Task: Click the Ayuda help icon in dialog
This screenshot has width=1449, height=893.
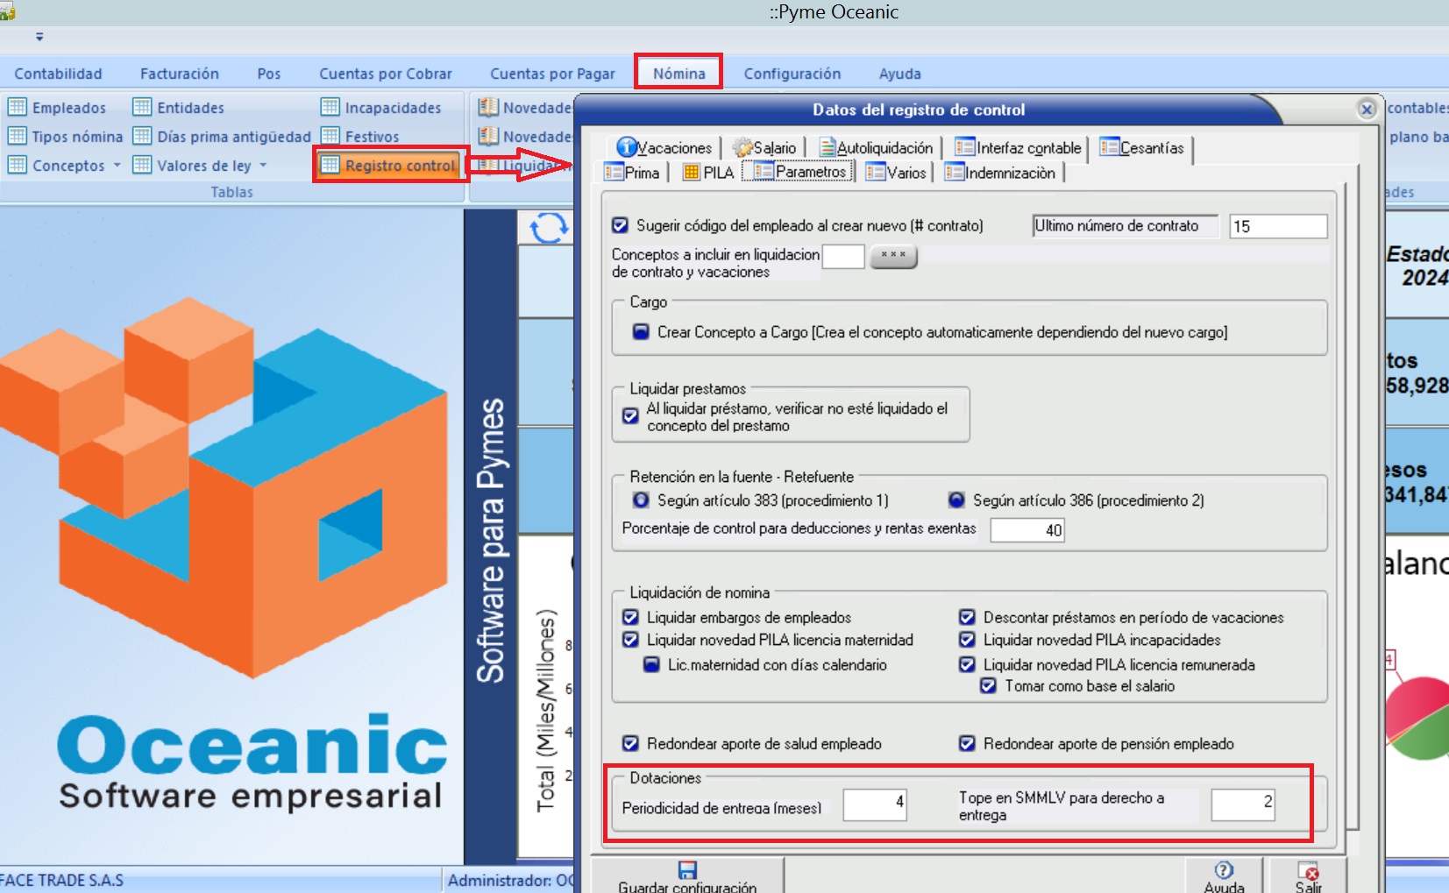Action: coord(1224,870)
